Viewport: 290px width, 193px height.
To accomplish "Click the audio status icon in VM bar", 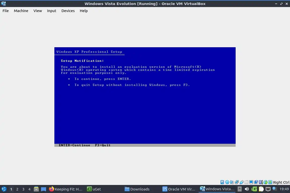I will click(232, 182).
